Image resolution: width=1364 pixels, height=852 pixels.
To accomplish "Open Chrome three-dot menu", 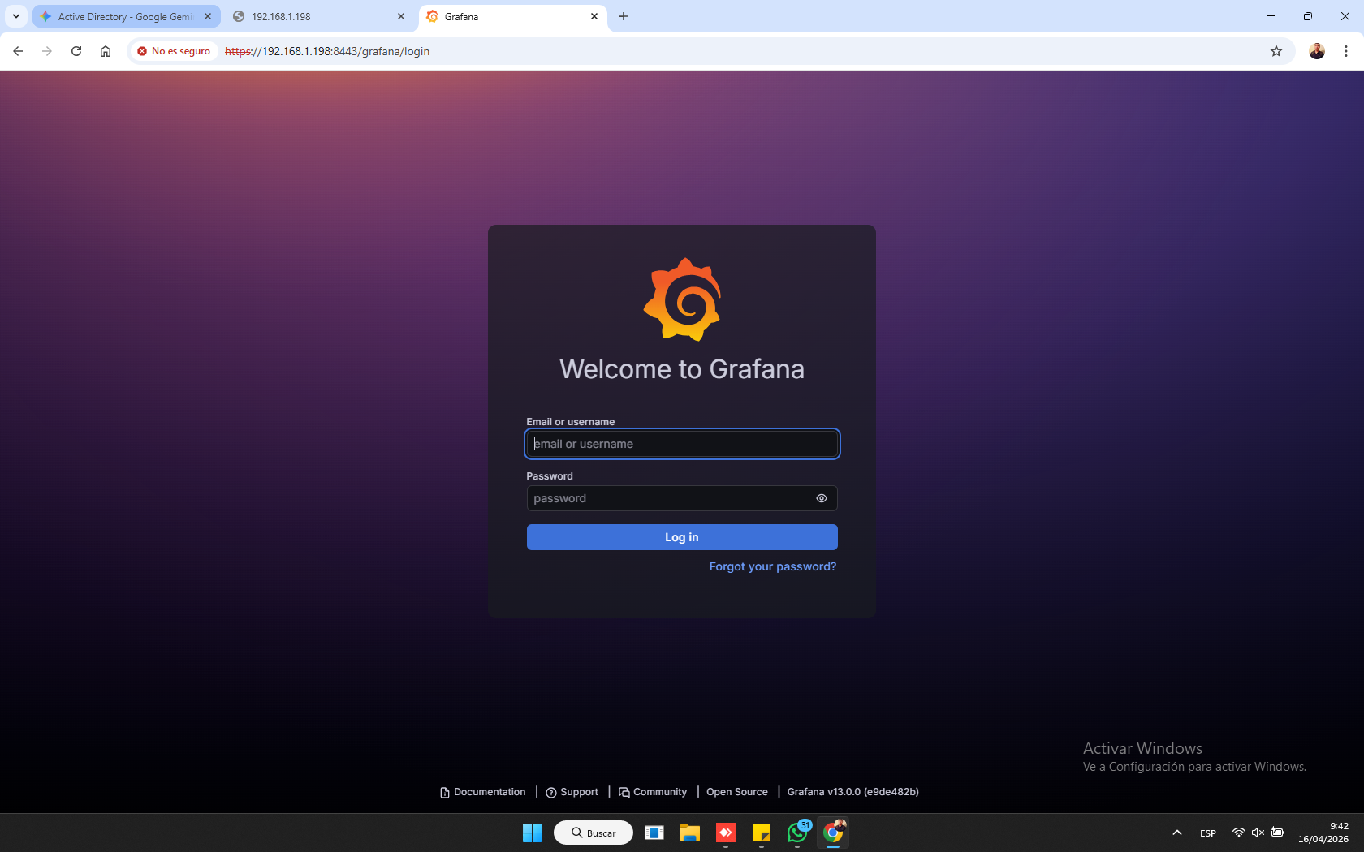I will point(1345,51).
